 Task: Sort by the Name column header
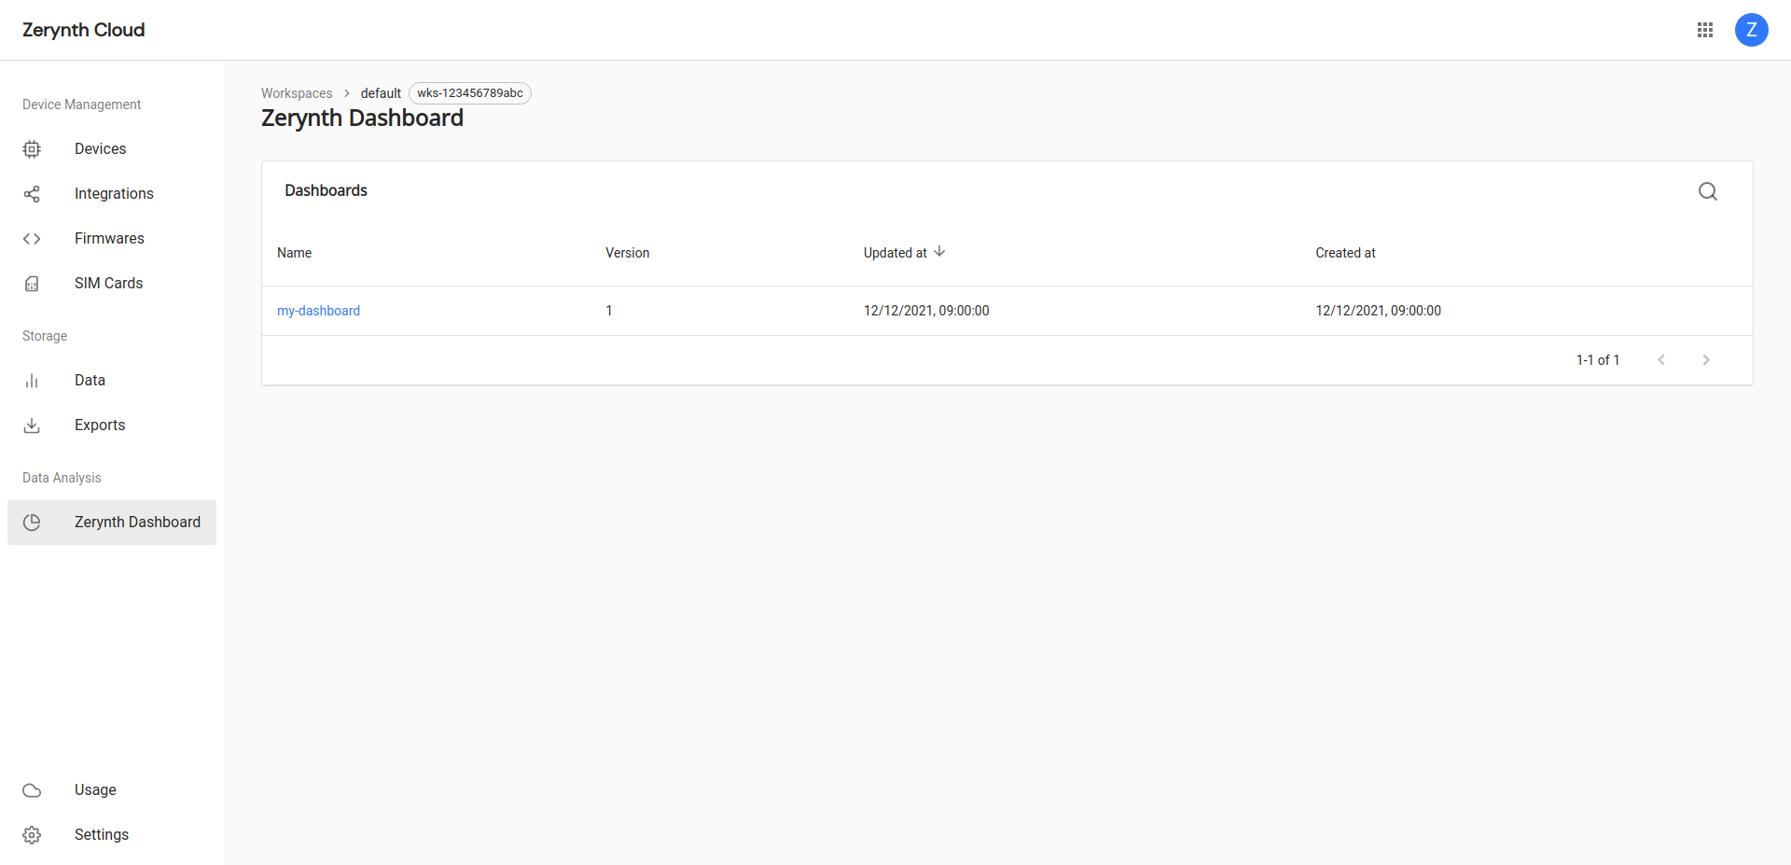point(294,253)
